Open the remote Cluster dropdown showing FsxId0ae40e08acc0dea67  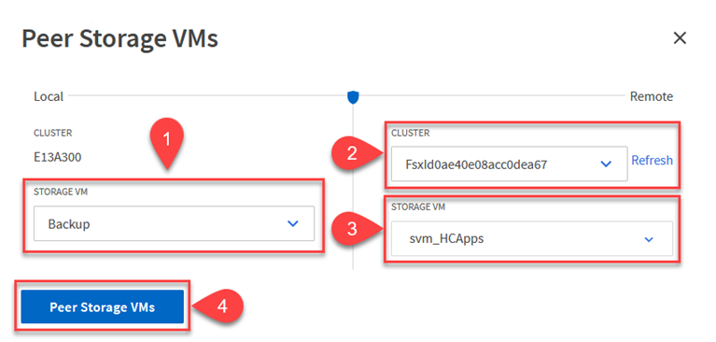509,164
